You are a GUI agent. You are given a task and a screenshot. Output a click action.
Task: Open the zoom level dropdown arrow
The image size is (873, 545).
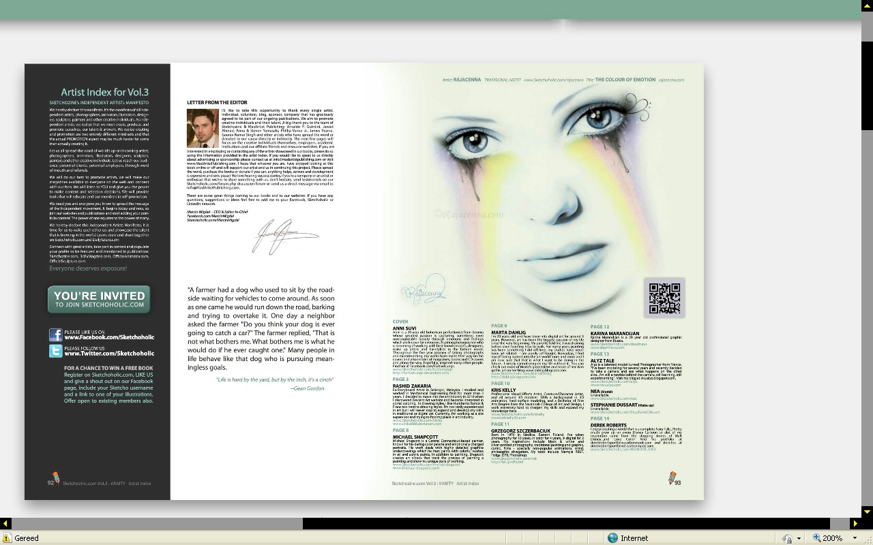pos(855,538)
